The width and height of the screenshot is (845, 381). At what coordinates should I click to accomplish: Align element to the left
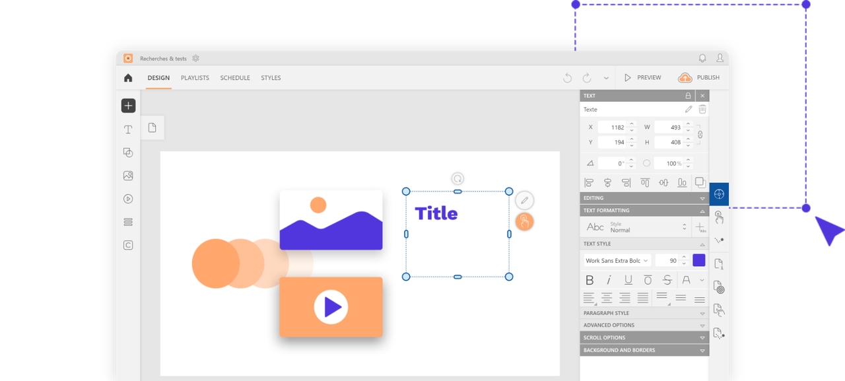coord(589,182)
